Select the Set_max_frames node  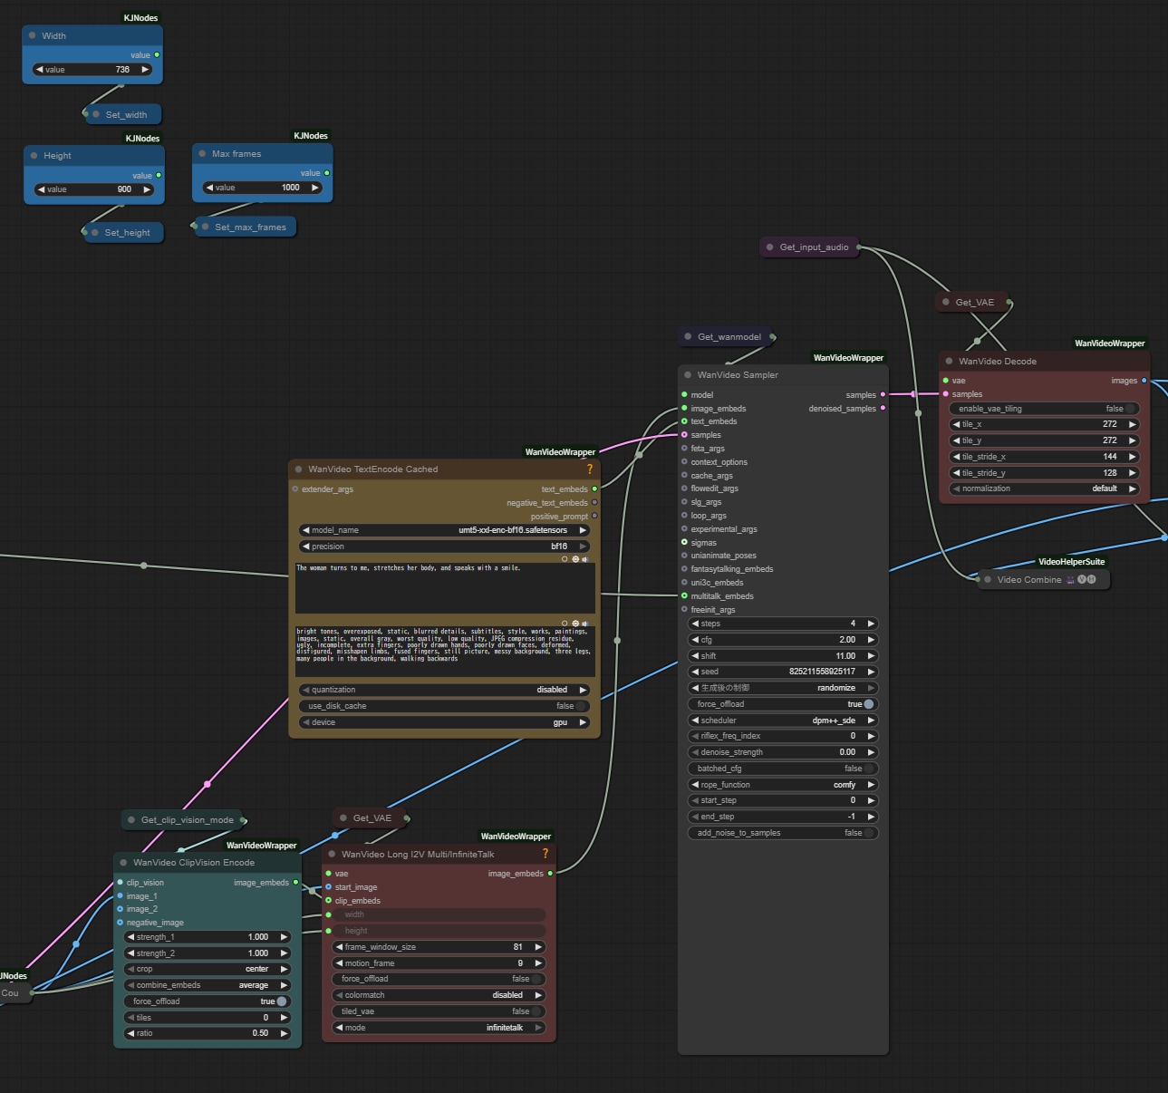click(249, 227)
